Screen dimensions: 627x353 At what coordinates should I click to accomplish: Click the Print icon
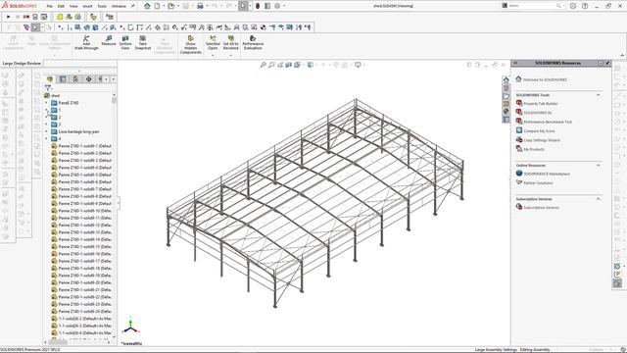(x=200, y=6)
